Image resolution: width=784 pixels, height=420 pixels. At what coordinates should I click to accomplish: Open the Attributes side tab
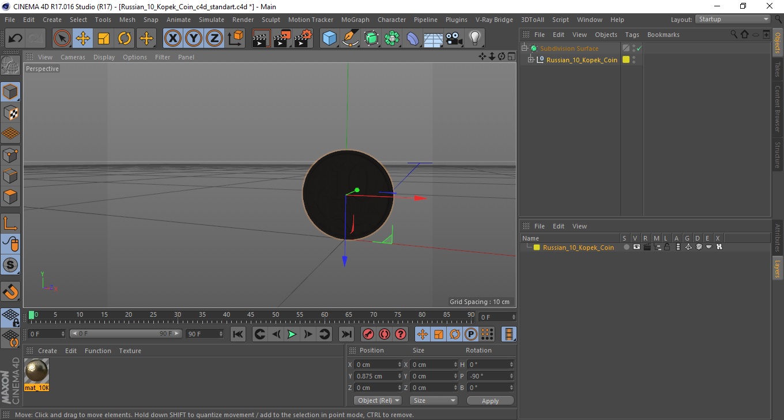click(x=777, y=238)
